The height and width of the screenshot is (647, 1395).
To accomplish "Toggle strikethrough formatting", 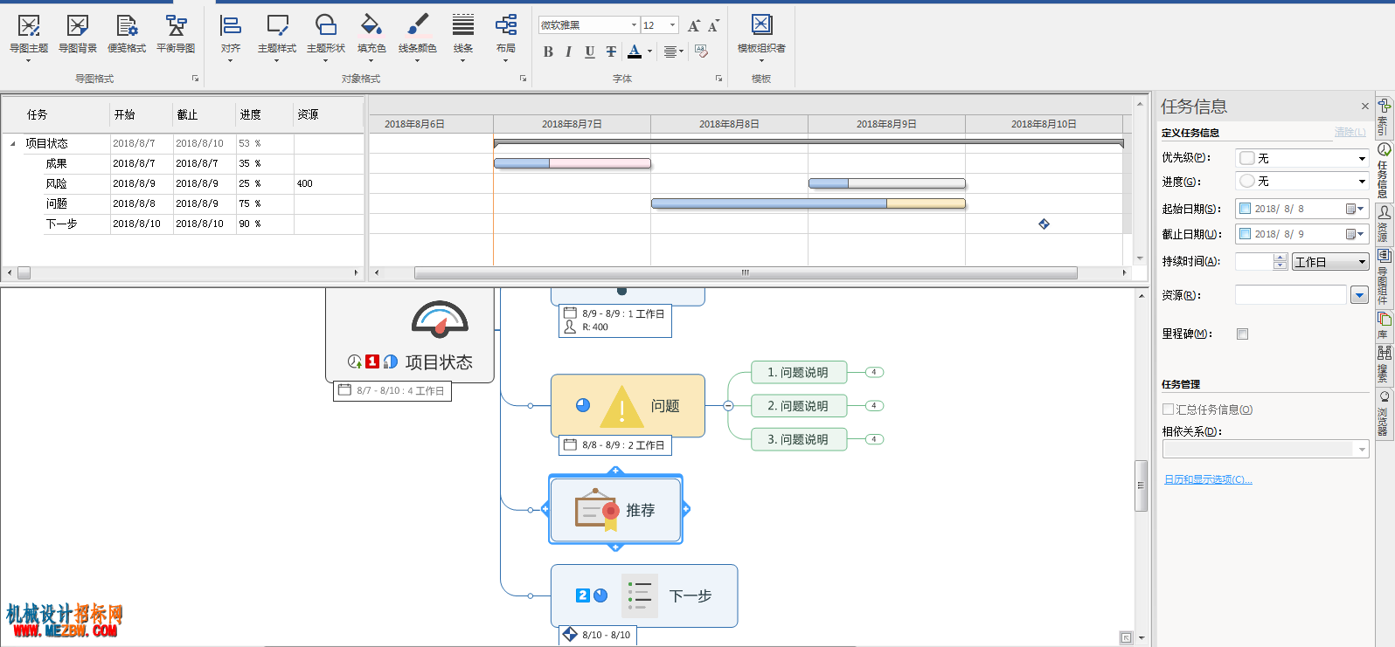I will 611,52.
